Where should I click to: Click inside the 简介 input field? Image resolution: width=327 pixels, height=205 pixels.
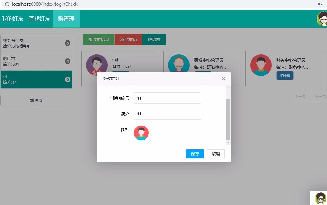tap(167, 114)
